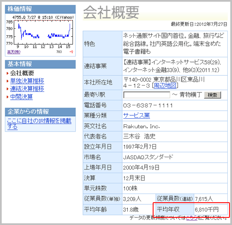Click the こちら link in footer note
Image resolution: width=232 pixels, height=225 pixels.
192,217
